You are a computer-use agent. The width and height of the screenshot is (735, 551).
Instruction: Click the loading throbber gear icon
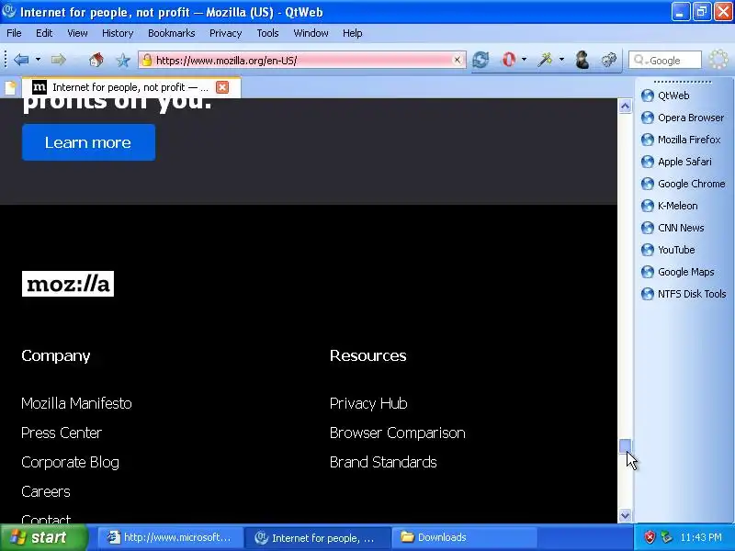tap(718, 60)
